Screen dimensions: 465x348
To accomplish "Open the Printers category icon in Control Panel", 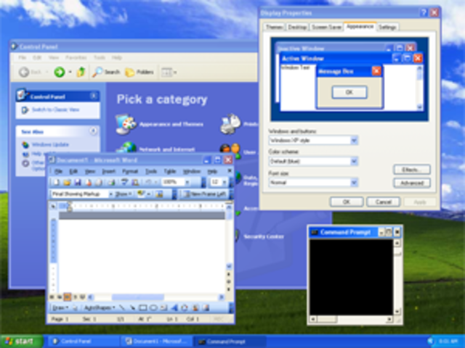I will [230, 123].
